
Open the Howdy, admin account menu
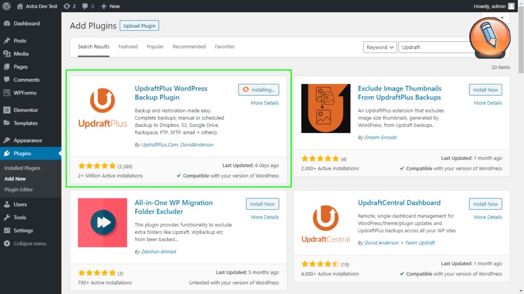point(494,6)
